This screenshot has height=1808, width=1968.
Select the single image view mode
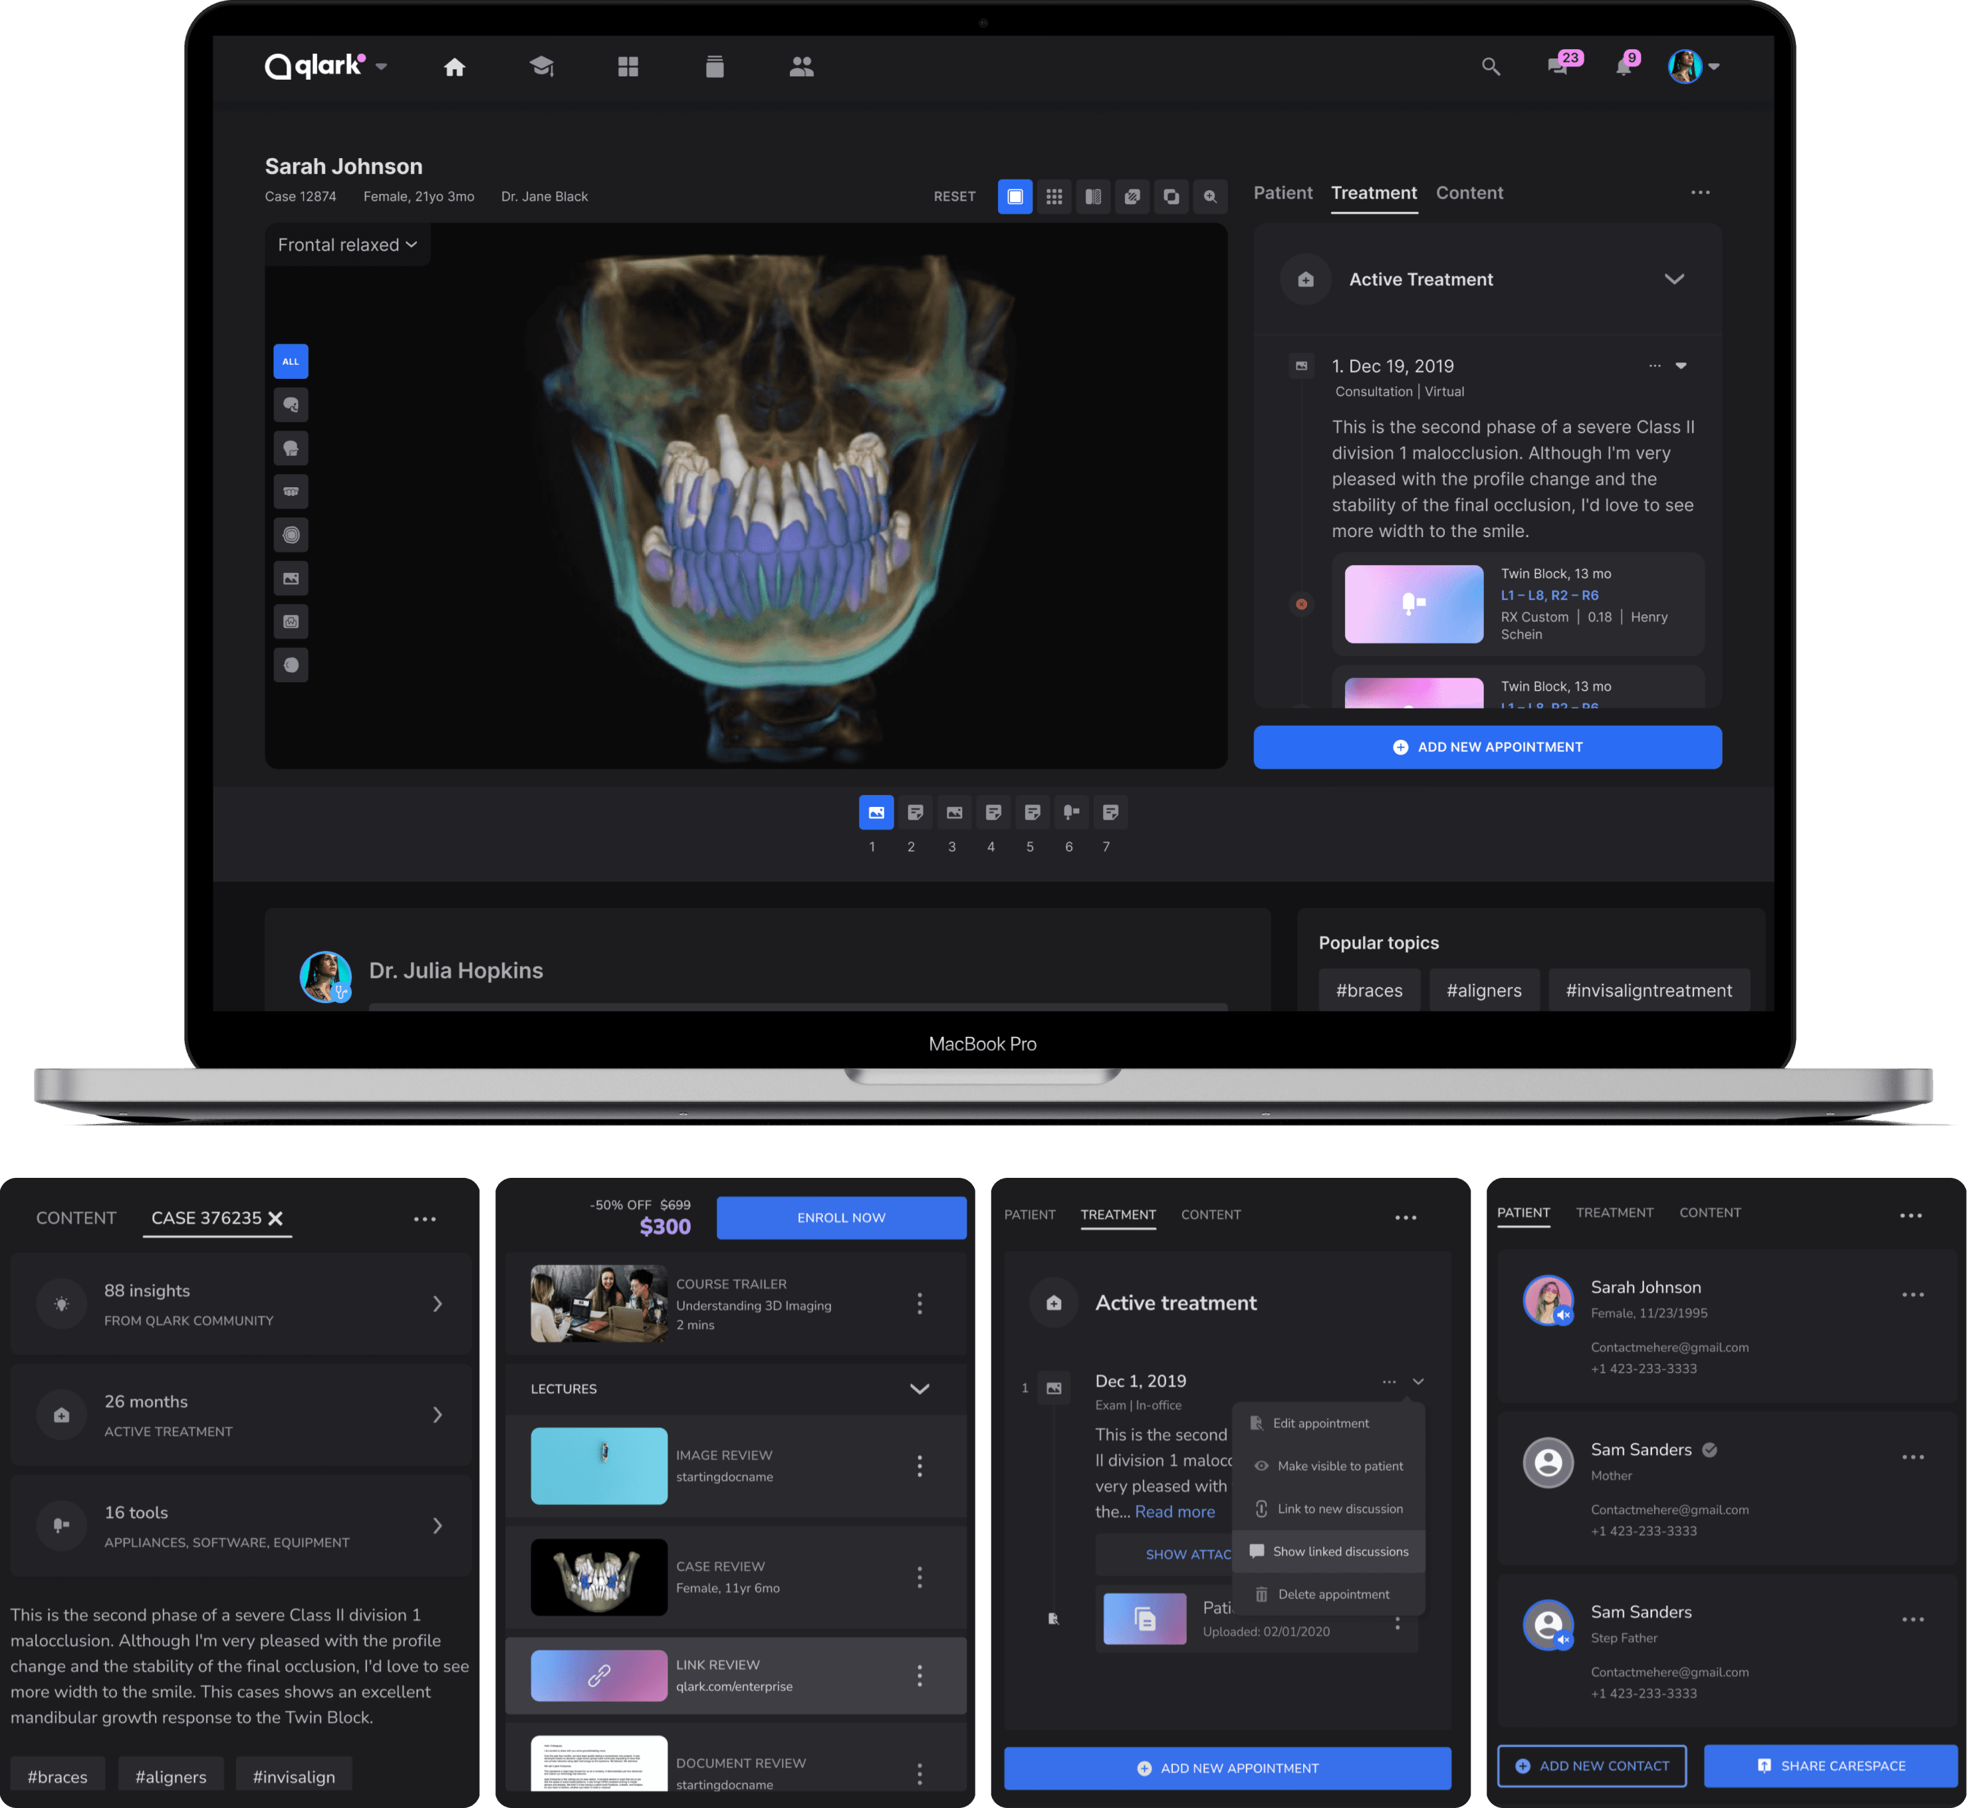(x=1015, y=197)
